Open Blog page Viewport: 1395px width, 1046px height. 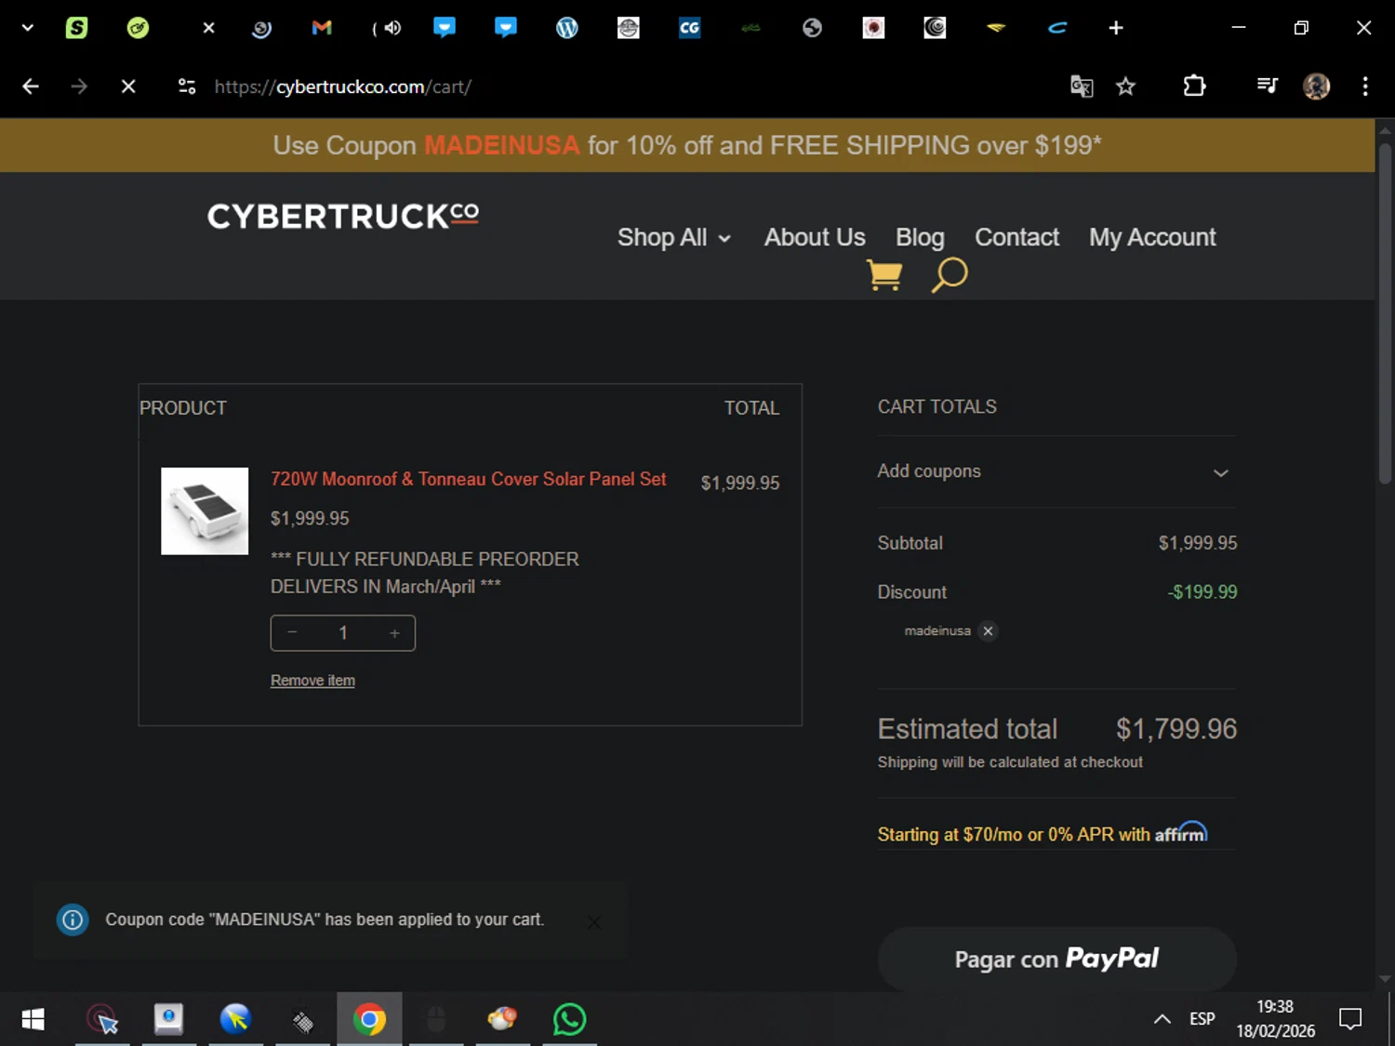click(920, 237)
